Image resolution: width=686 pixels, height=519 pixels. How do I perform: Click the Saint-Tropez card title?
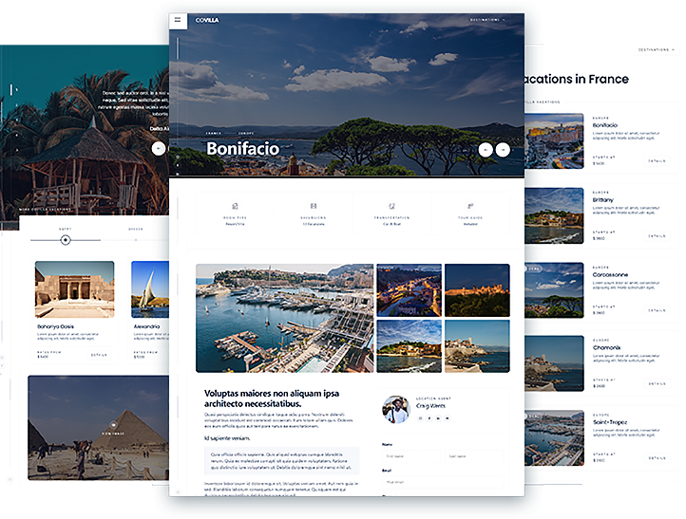point(610,422)
